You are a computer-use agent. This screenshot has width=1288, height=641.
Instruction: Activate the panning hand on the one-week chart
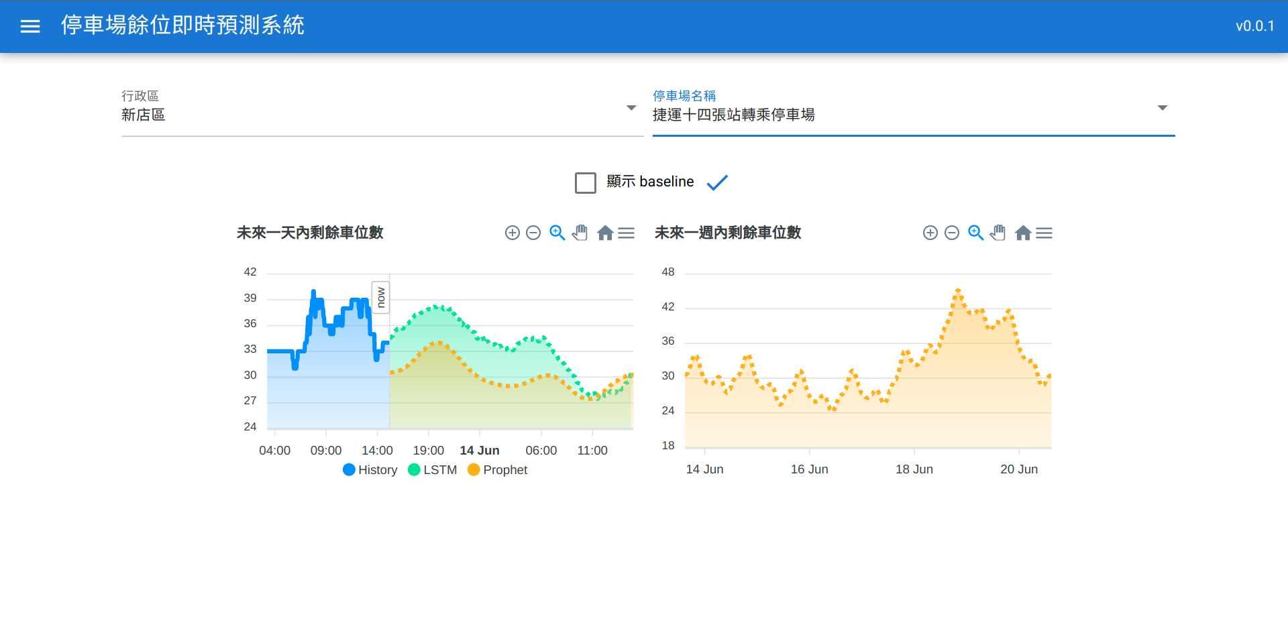click(x=998, y=233)
